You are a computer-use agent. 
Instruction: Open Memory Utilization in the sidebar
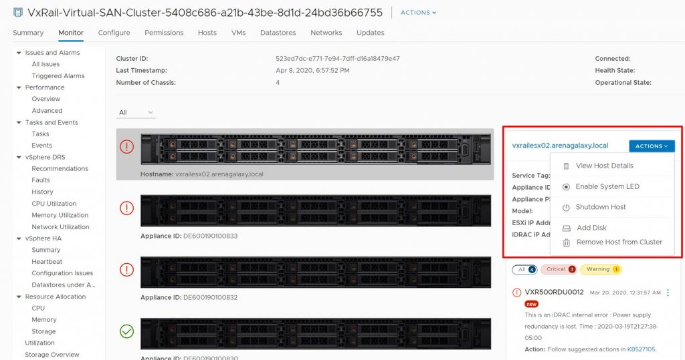click(60, 215)
